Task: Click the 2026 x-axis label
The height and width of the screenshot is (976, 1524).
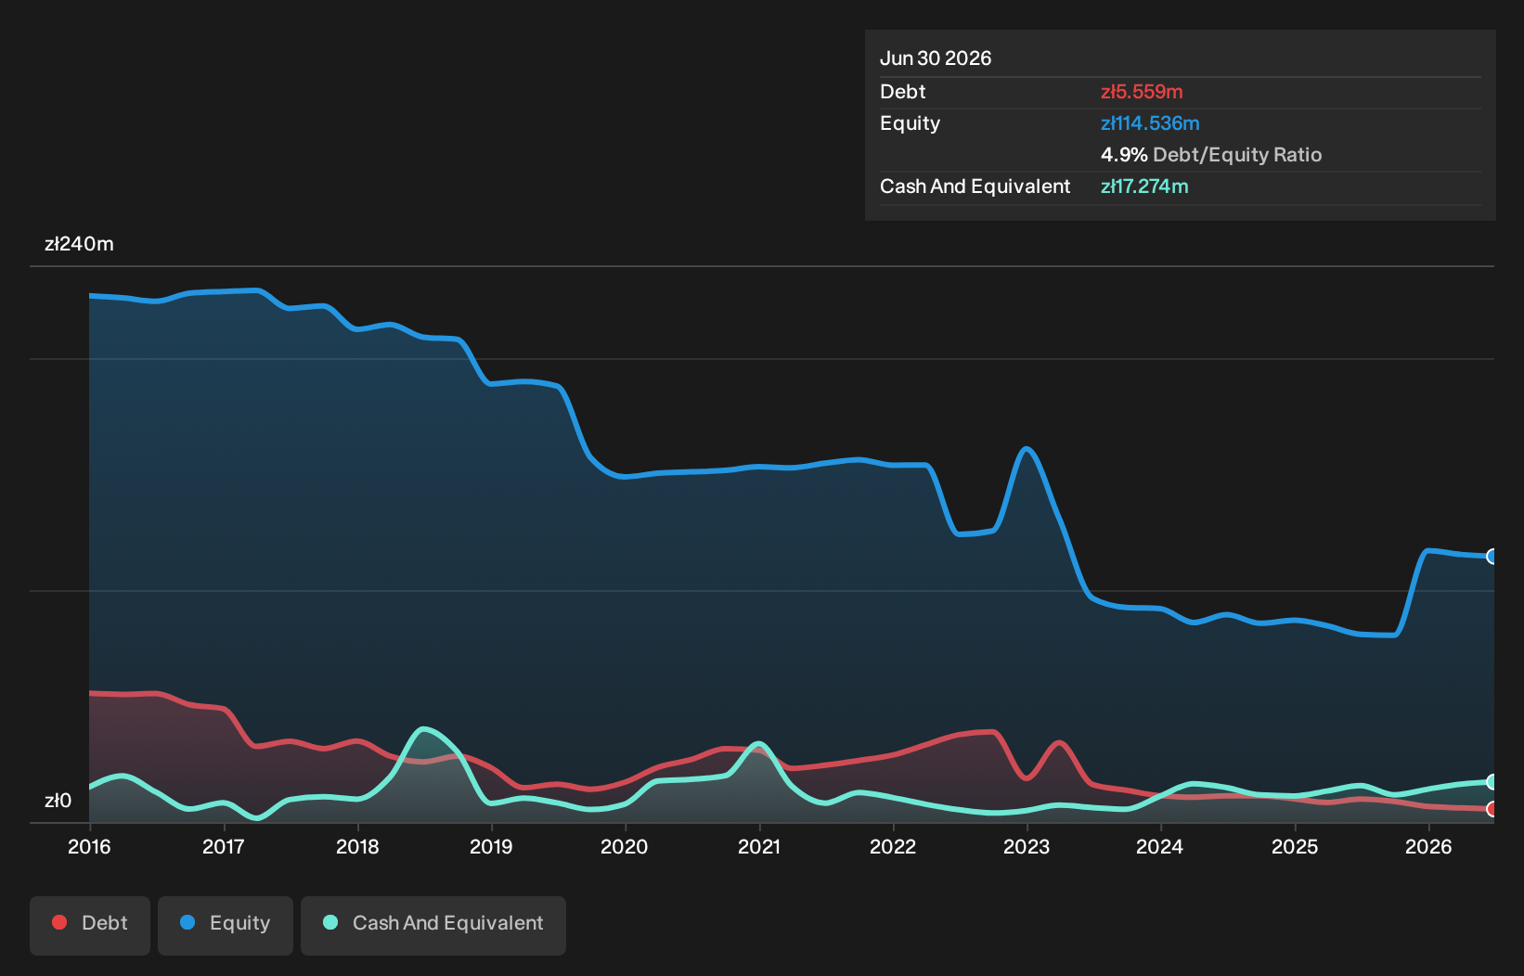Action: [x=1428, y=846]
